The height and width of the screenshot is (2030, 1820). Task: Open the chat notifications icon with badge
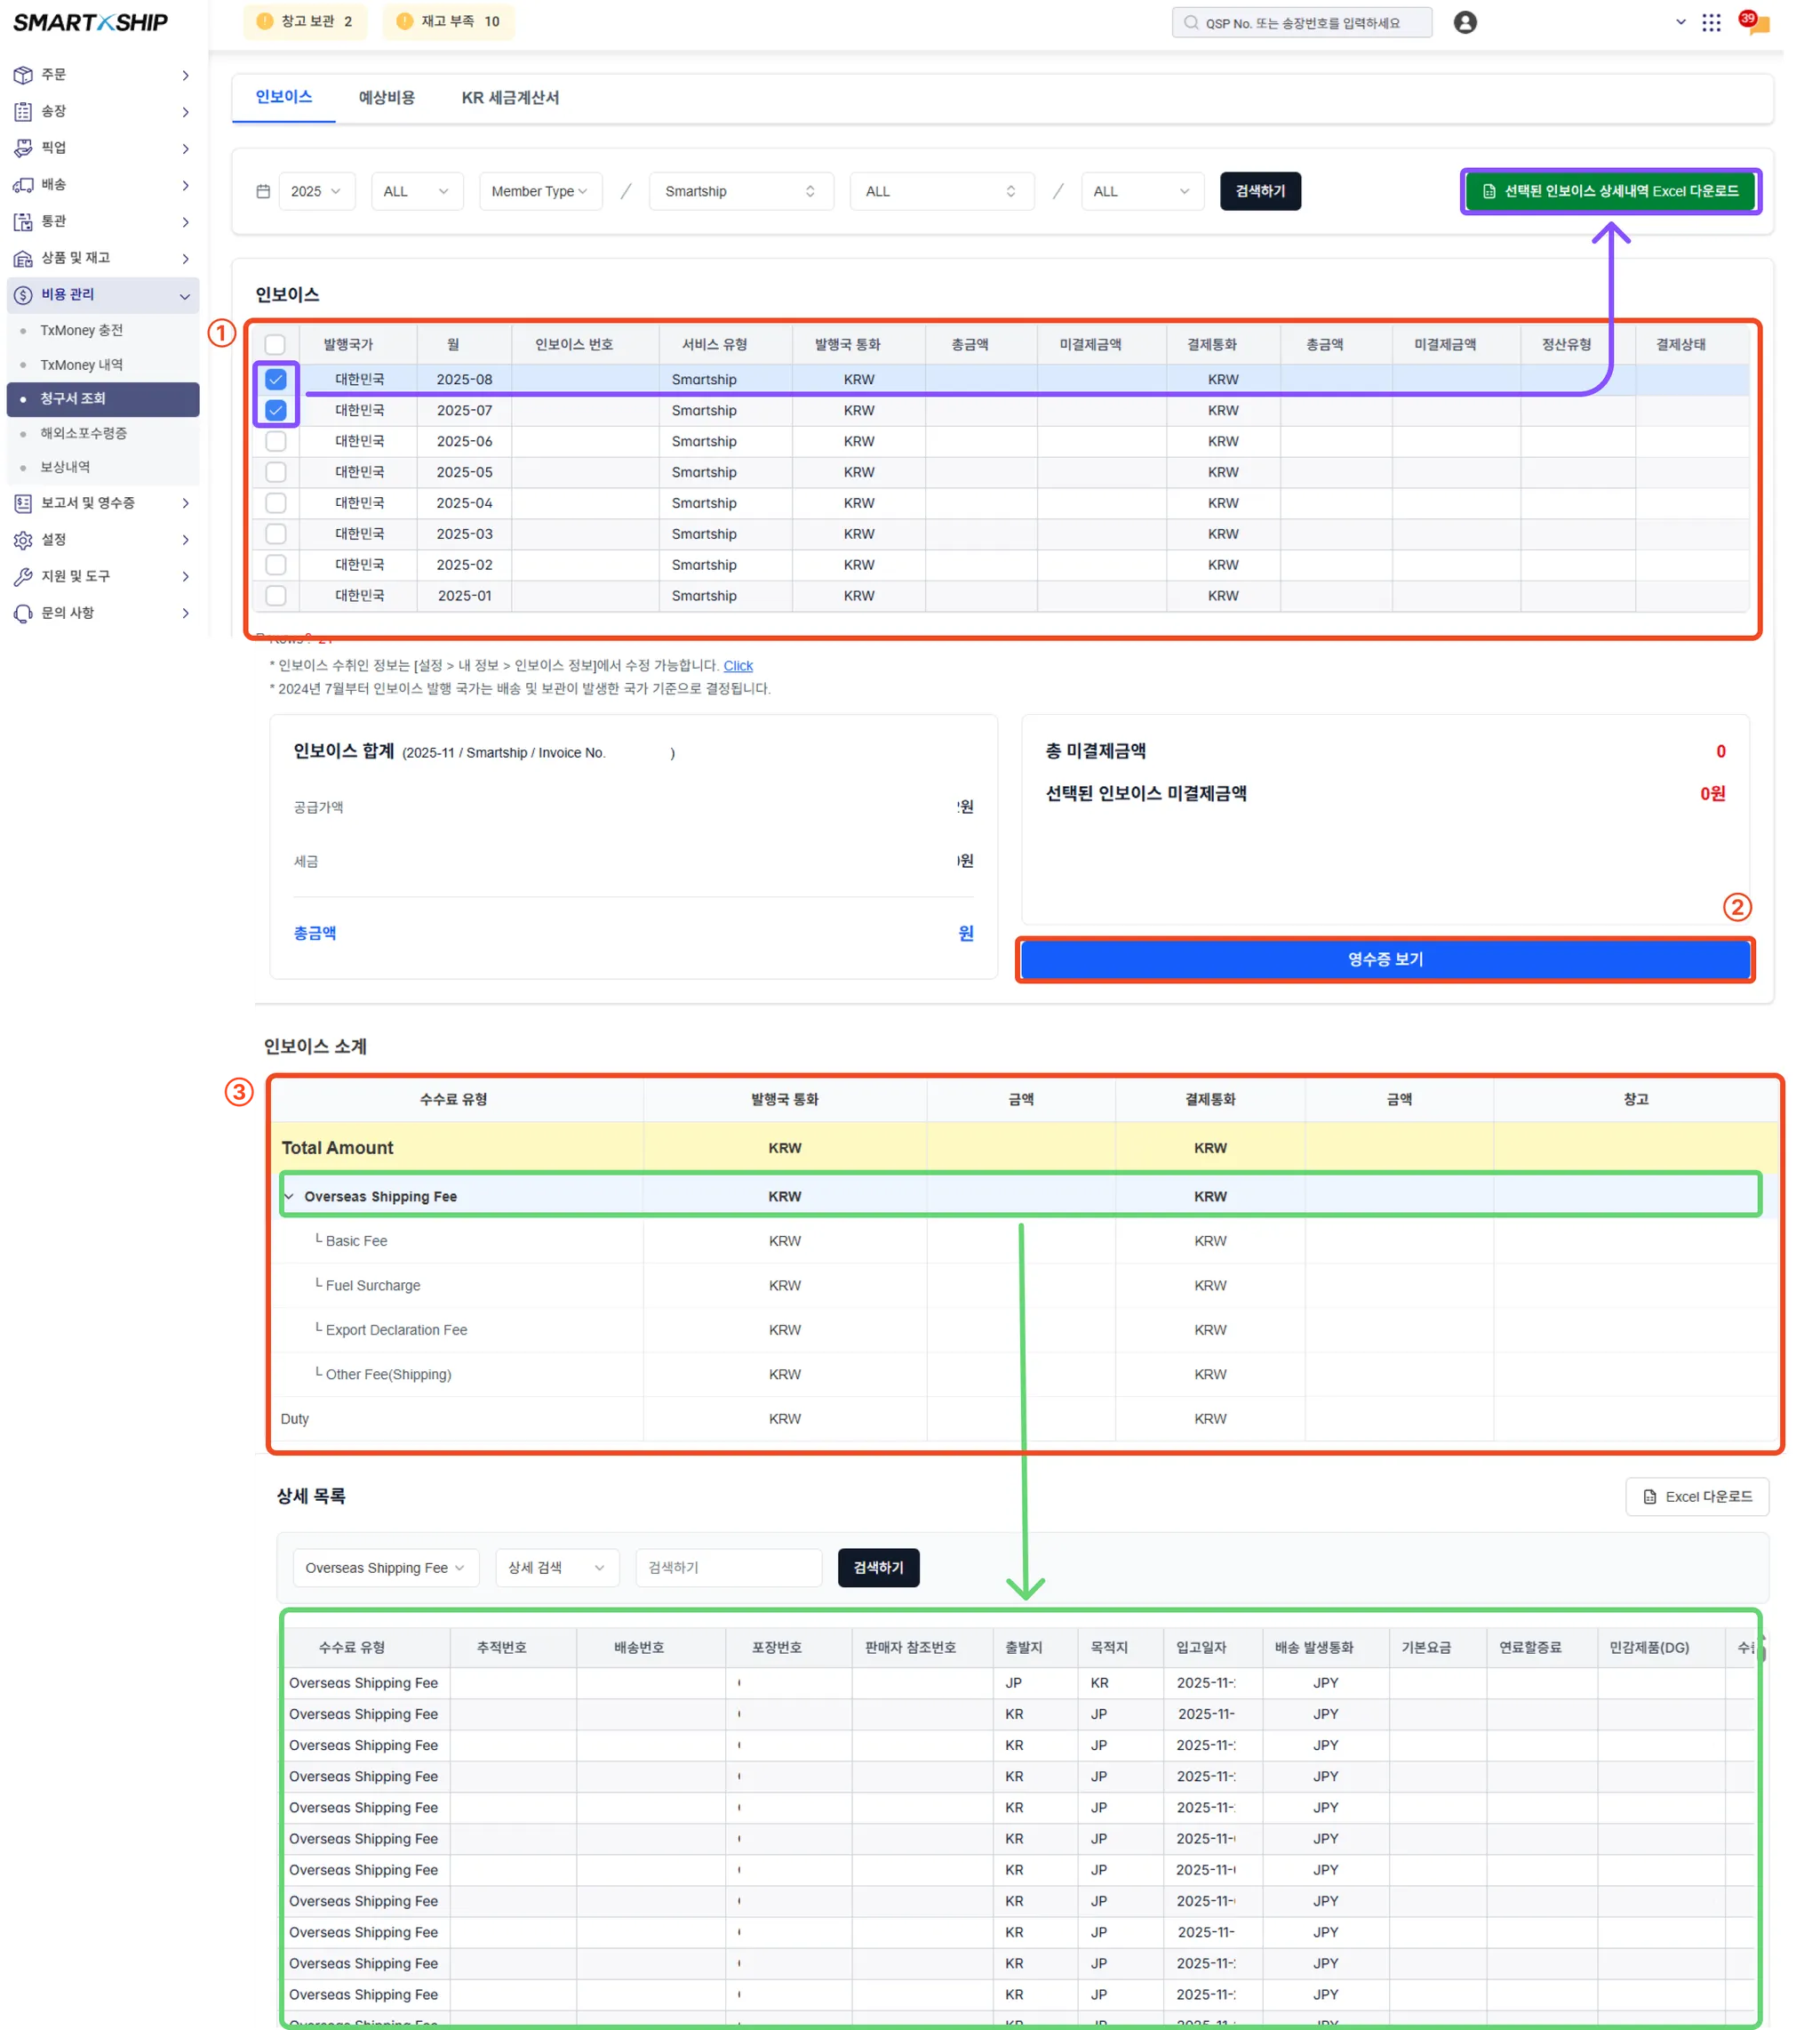[x=1755, y=23]
